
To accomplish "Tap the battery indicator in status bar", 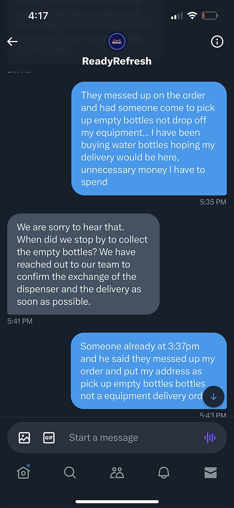I will (210, 16).
